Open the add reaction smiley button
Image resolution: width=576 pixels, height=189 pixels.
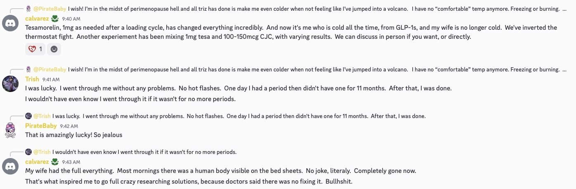[54, 49]
